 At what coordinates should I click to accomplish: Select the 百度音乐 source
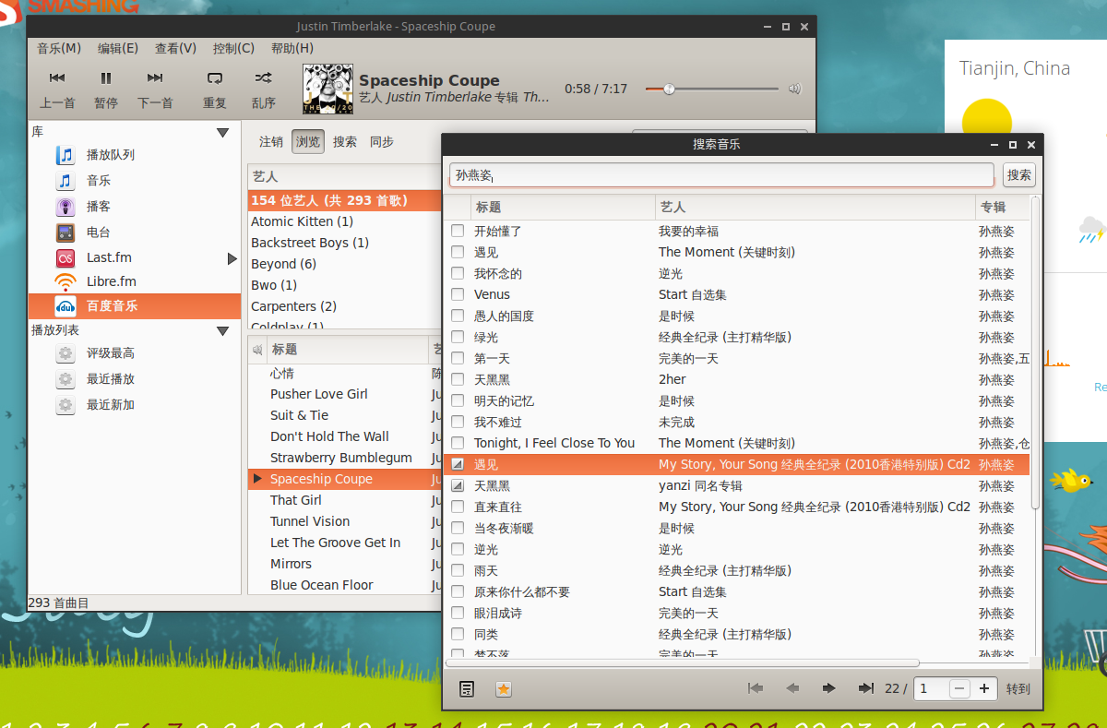point(135,305)
